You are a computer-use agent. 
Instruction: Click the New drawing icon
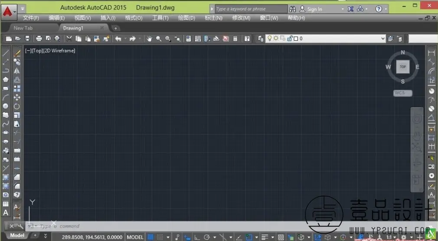click(9, 39)
